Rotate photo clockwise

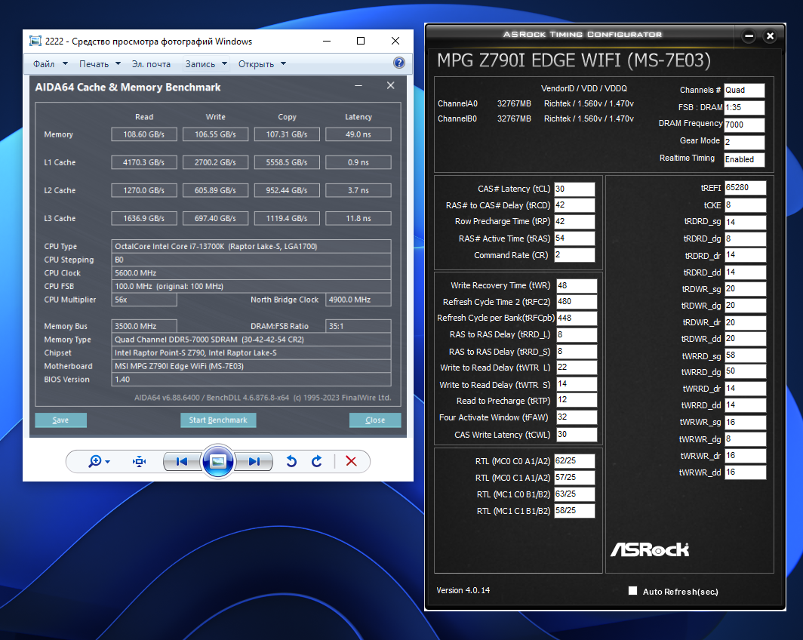316,461
